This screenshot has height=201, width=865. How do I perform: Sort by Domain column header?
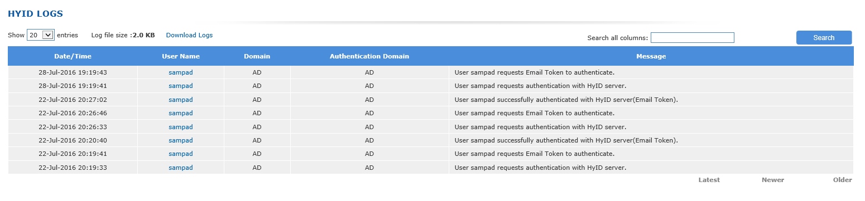click(x=257, y=56)
